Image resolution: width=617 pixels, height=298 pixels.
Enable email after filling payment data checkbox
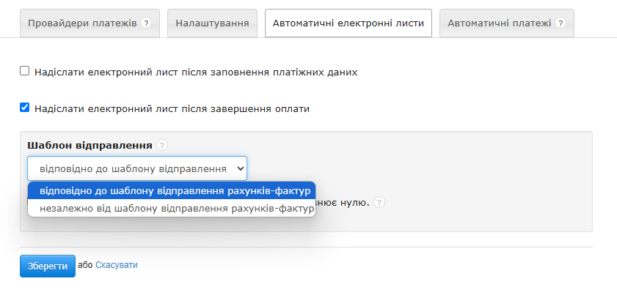pyautogui.click(x=24, y=71)
